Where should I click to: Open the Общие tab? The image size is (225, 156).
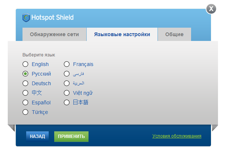(174, 34)
